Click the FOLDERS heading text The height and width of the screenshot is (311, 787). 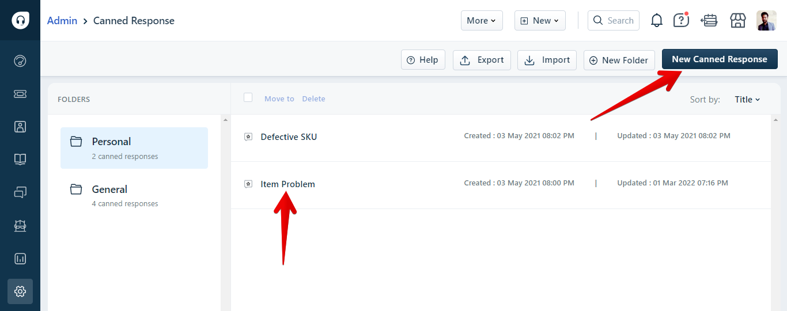click(74, 100)
